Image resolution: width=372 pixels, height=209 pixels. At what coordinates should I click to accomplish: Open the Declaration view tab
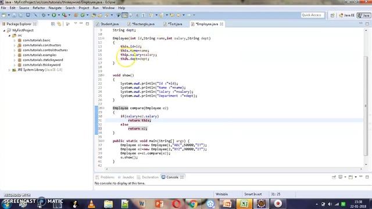pyautogui.click(x=148, y=177)
